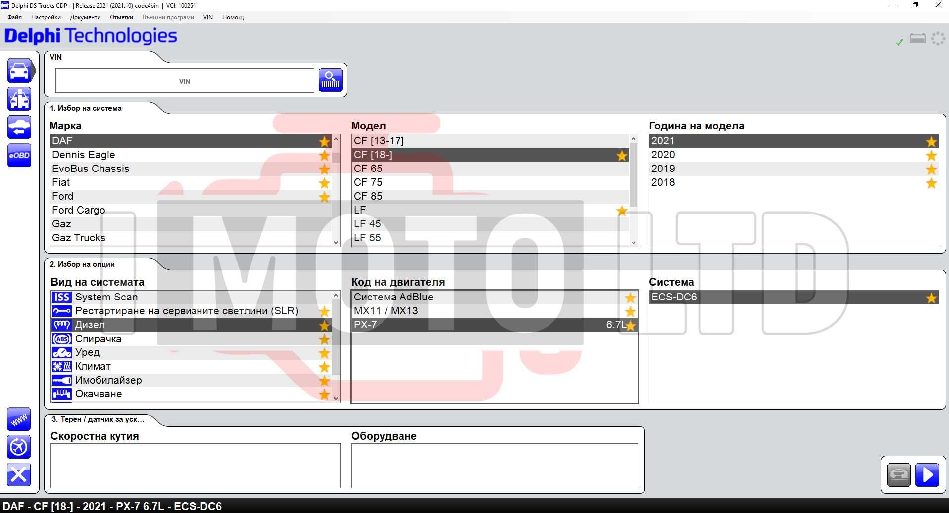
Task: Click the X exit icon in sidebar
Action: pos(19,475)
